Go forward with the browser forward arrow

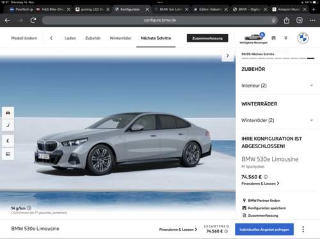[20, 20]
